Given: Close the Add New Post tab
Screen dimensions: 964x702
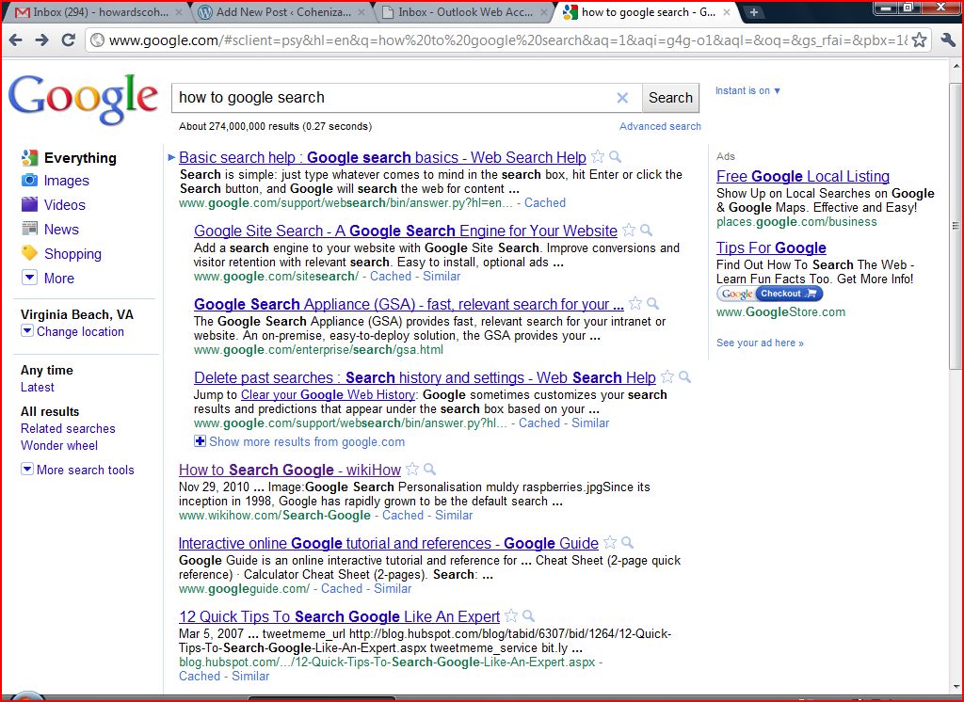Looking at the screenshot, I should click(x=361, y=11).
